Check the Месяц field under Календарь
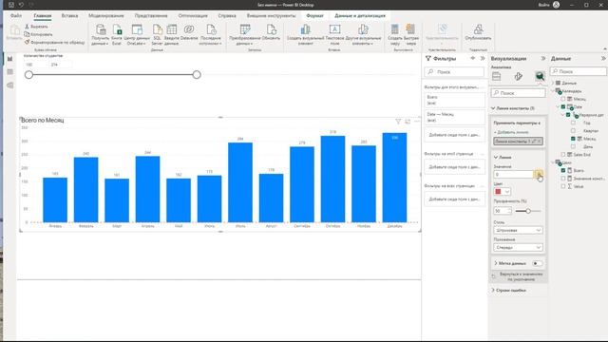The height and width of the screenshot is (342, 608). pos(563,99)
